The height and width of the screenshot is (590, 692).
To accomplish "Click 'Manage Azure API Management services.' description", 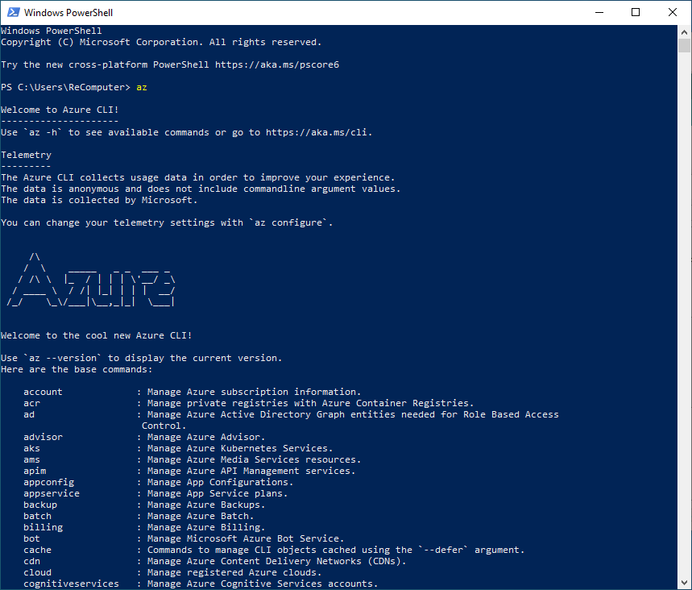I will (x=251, y=472).
